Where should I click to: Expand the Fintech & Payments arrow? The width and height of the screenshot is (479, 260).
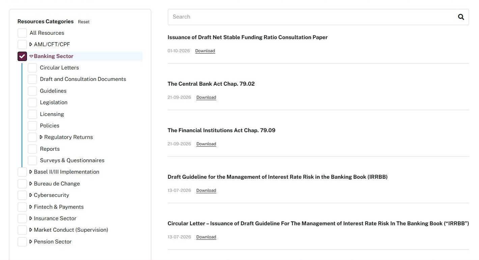tap(31, 207)
